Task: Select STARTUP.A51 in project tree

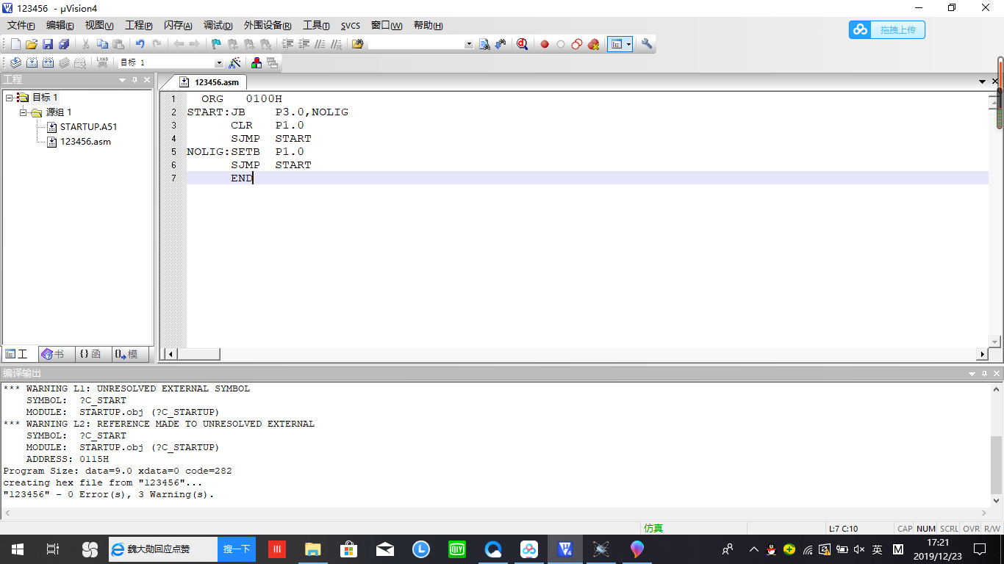Action: 88,127
